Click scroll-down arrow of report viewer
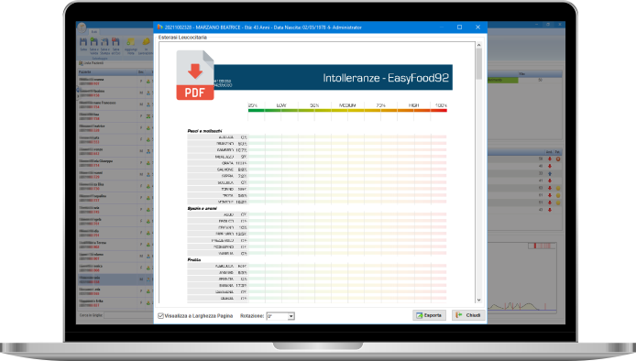The width and height of the screenshot is (636, 361). click(478, 300)
